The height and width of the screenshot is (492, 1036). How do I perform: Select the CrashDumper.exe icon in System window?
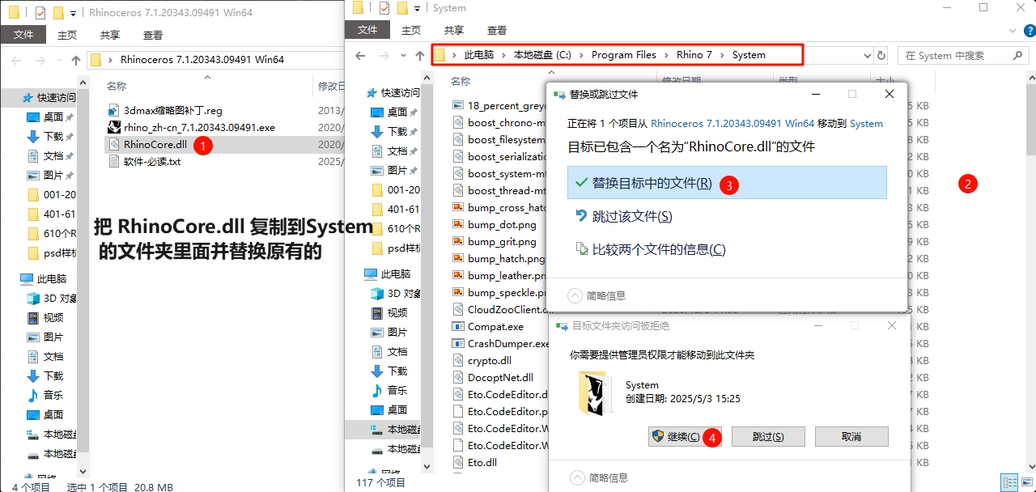pyautogui.click(x=458, y=344)
